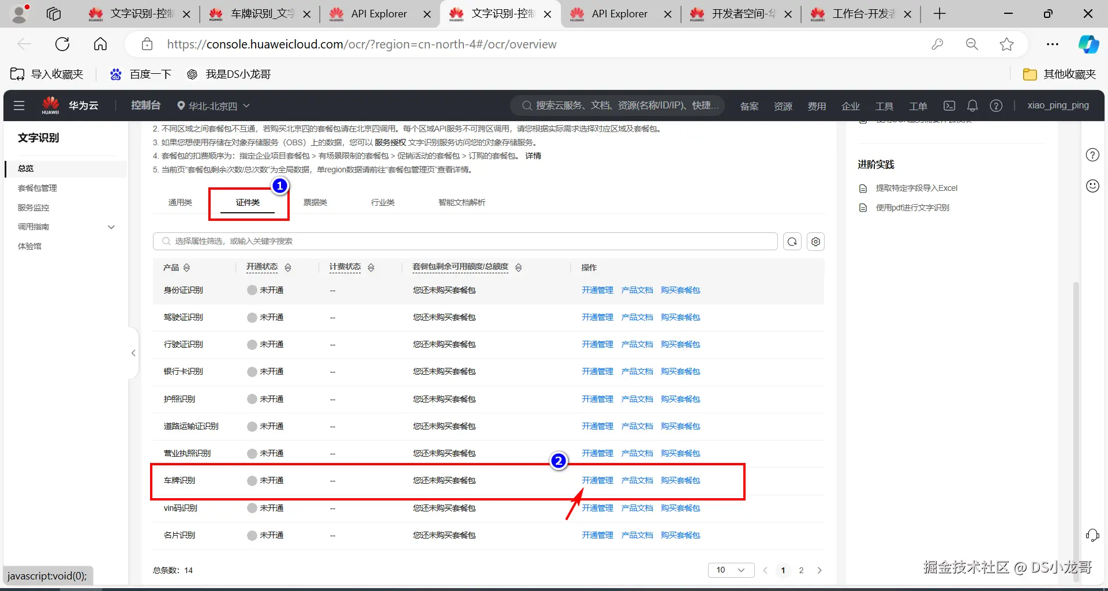Open the saved passwords key icon
This screenshot has width=1108, height=591.
tap(937, 44)
